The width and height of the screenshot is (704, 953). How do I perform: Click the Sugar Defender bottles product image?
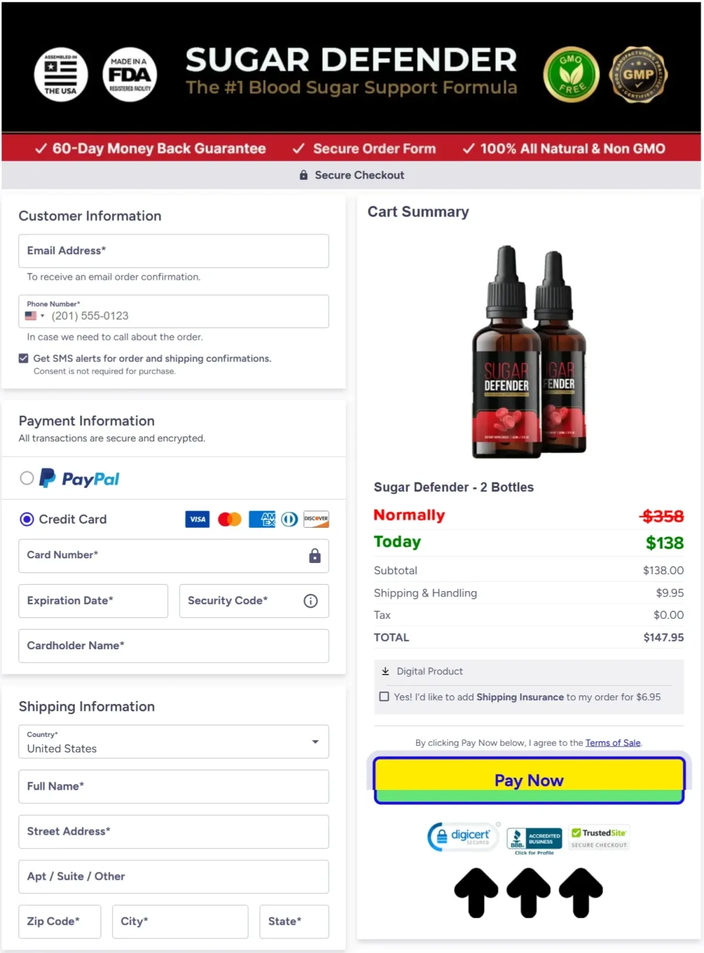[529, 352]
